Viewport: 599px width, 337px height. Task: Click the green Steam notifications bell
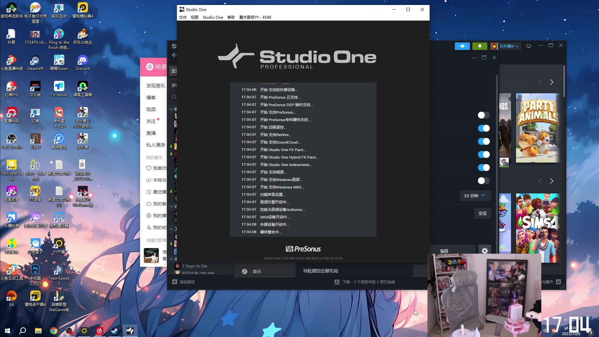click(480, 46)
